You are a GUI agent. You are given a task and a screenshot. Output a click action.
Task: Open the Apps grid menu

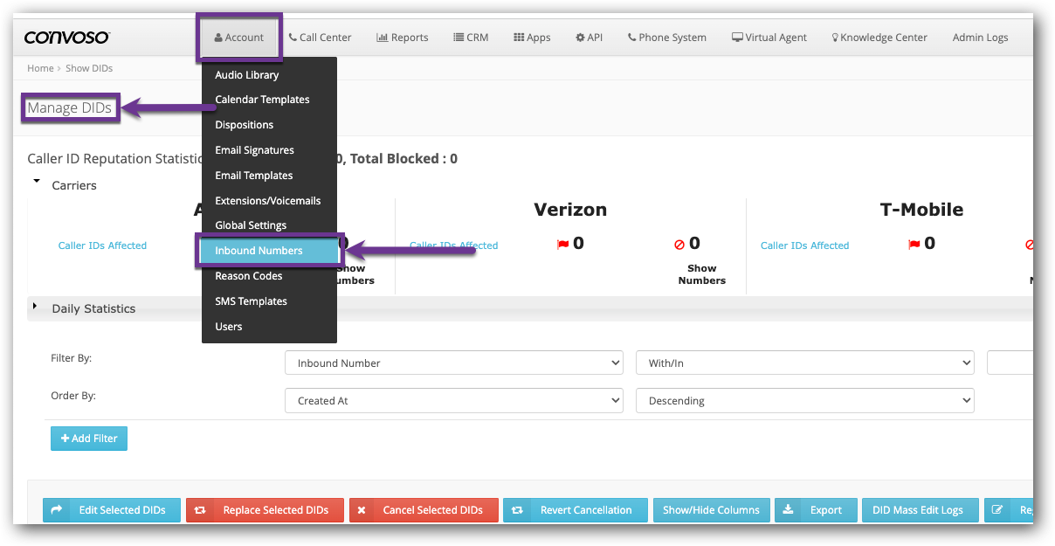[532, 38]
